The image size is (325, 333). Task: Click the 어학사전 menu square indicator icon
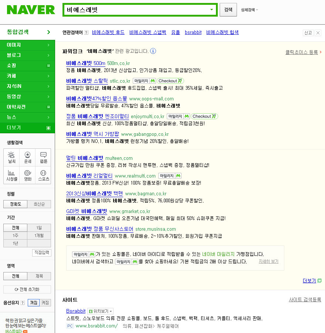click(x=48, y=107)
